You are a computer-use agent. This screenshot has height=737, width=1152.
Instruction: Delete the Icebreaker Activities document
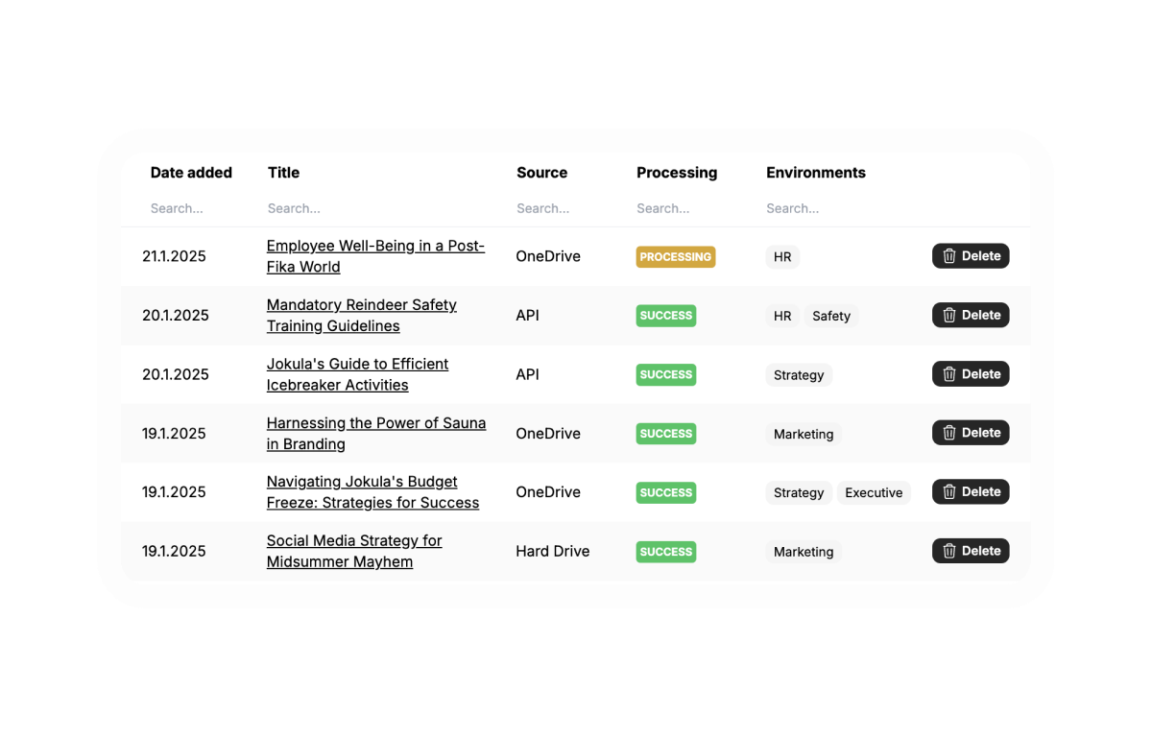point(971,374)
